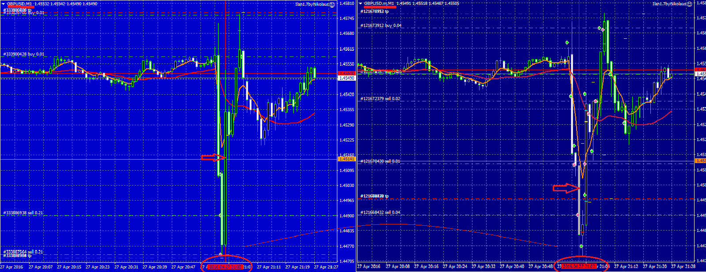This screenshot has width=706, height=272.
Task: Click the 27 Apr 20:24 time label
Action: tap(455, 267)
